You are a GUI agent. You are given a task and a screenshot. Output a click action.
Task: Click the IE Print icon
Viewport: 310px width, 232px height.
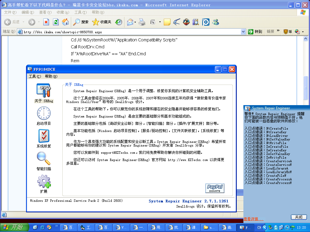(x=142, y=22)
